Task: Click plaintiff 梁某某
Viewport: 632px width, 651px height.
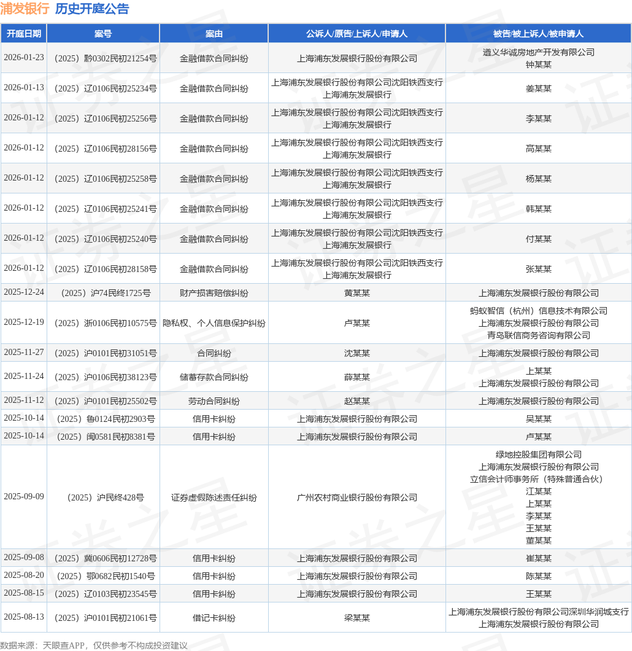Action: 356,618
